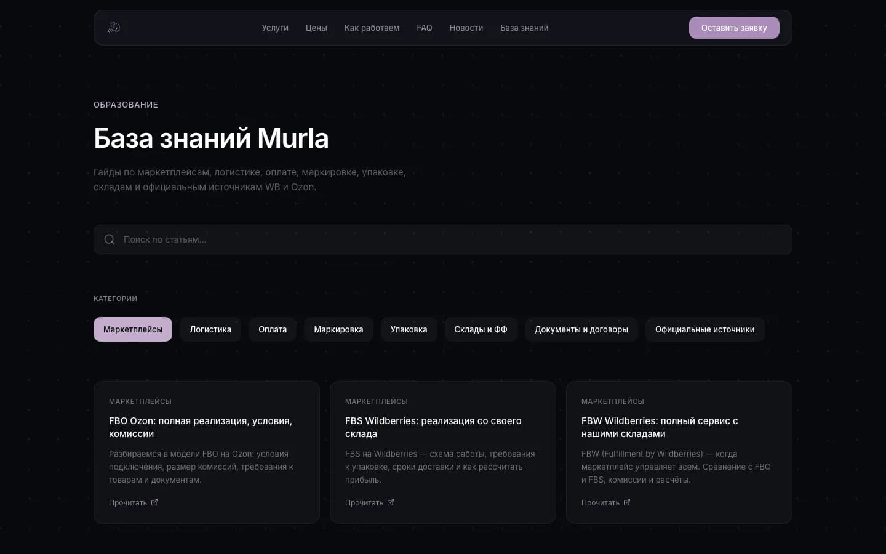The image size is (886, 554).
Task: Click the Оставить заявку button
Action: (734, 28)
